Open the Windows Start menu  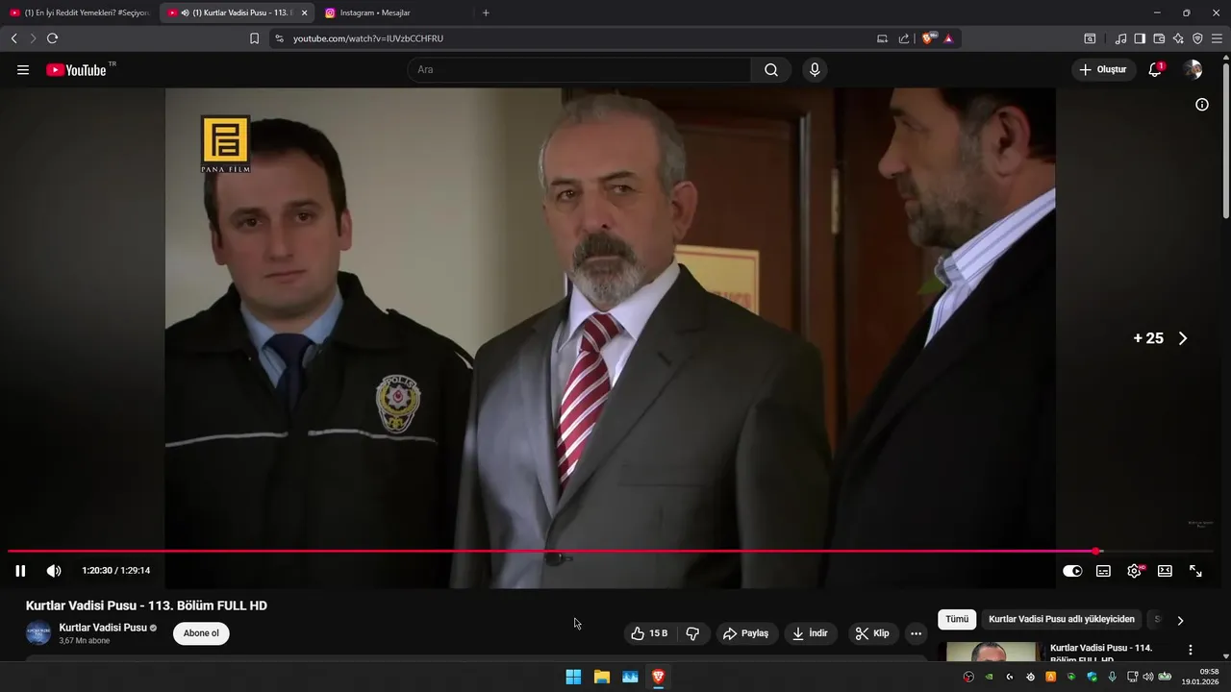pos(573,677)
